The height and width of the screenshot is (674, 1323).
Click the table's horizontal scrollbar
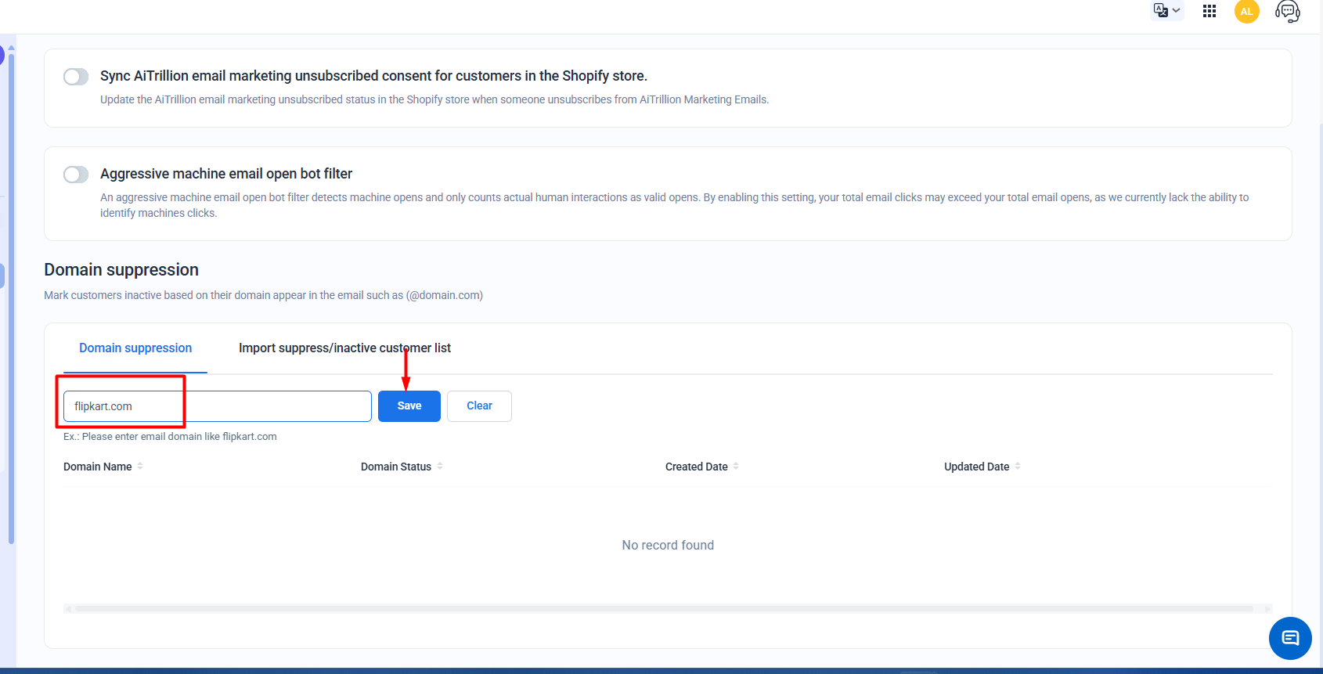coord(664,608)
